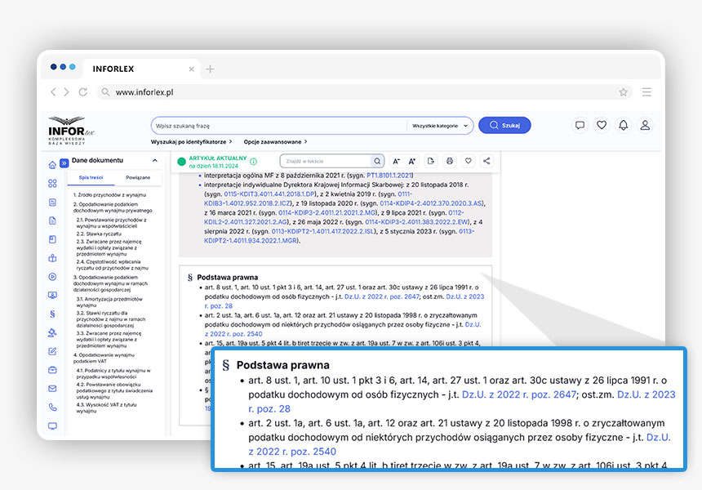Click the home icon in left sidebar
The width and height of the screenshot is (702, 490).
(52, 164)
